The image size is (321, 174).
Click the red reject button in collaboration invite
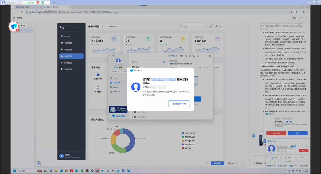coord(276,133)
